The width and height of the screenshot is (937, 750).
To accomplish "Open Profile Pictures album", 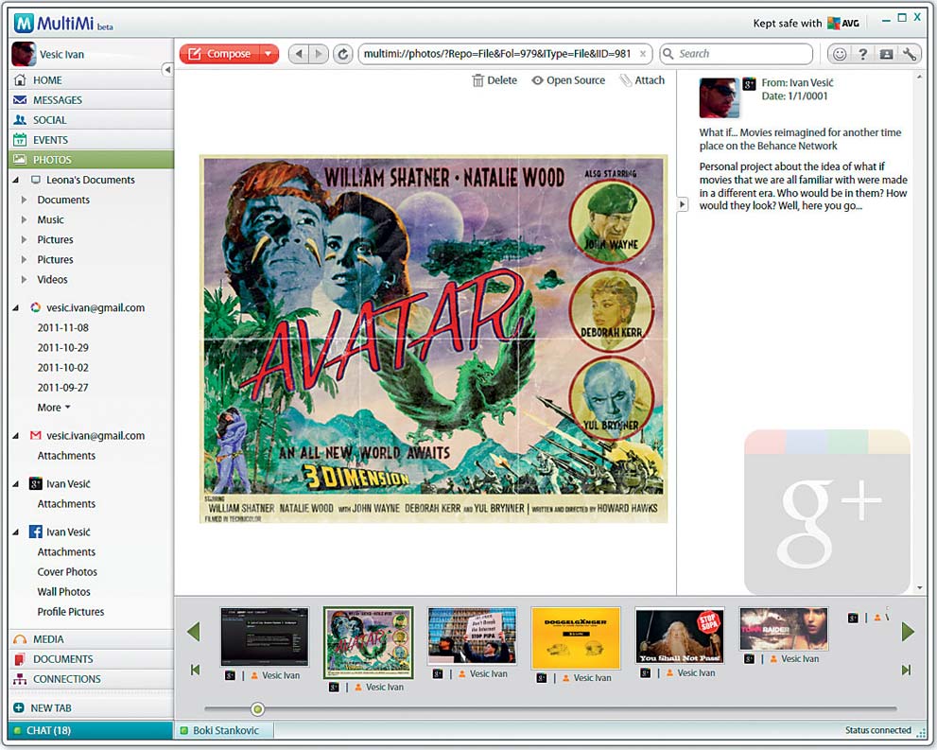I will [71, 612].
